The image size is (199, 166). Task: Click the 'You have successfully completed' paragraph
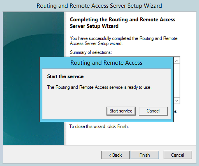tap(124, 41)
